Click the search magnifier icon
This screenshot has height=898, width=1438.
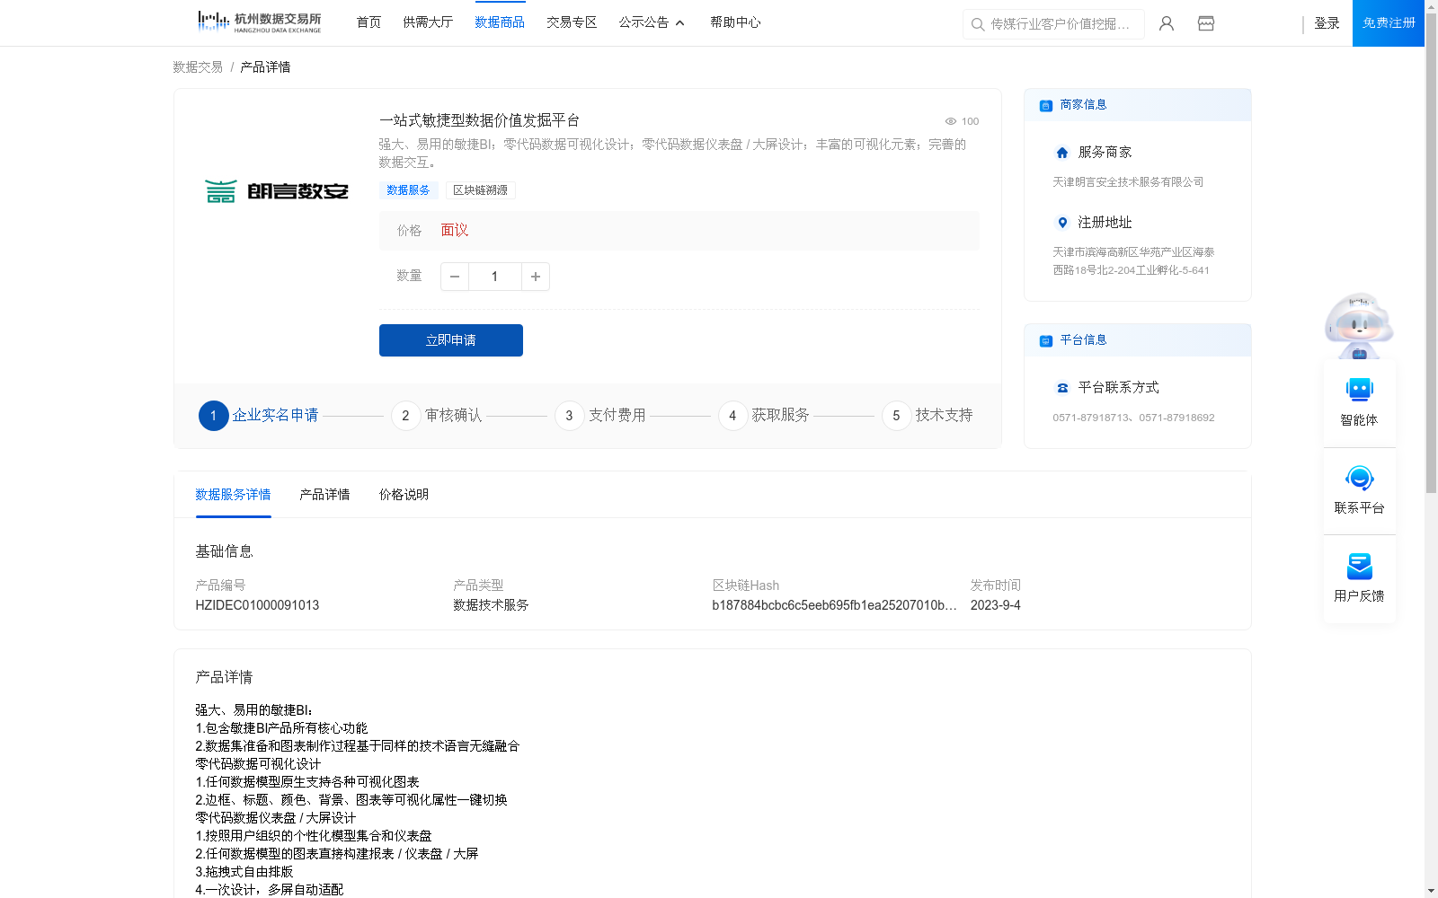[978, 24]
